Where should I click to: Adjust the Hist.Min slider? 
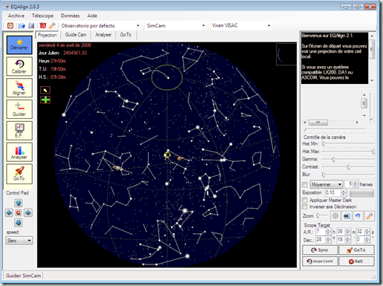coord(349,143)
